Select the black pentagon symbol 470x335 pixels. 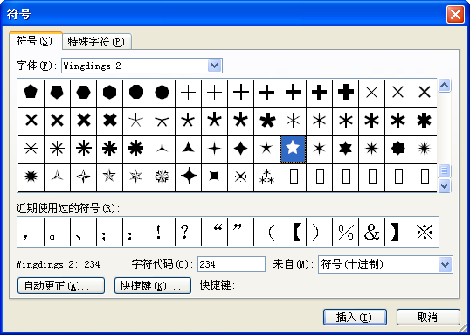[31, 92]
